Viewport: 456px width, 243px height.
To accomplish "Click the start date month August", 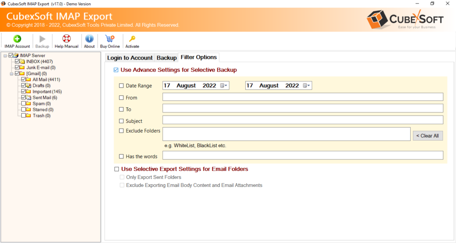I will pos(186,86).
